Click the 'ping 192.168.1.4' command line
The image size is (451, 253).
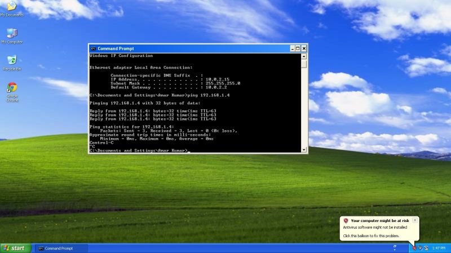click(x=160, y=95)
